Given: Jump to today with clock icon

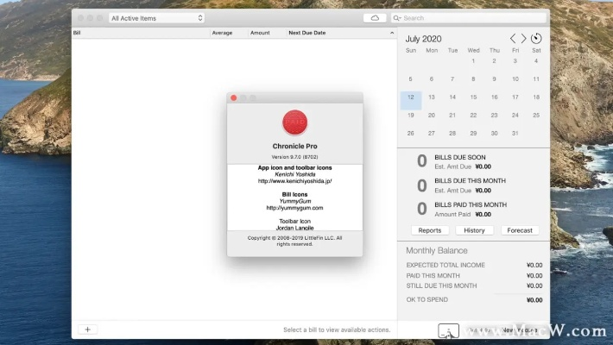Looking at the screenshot, I should pos(536,39).
